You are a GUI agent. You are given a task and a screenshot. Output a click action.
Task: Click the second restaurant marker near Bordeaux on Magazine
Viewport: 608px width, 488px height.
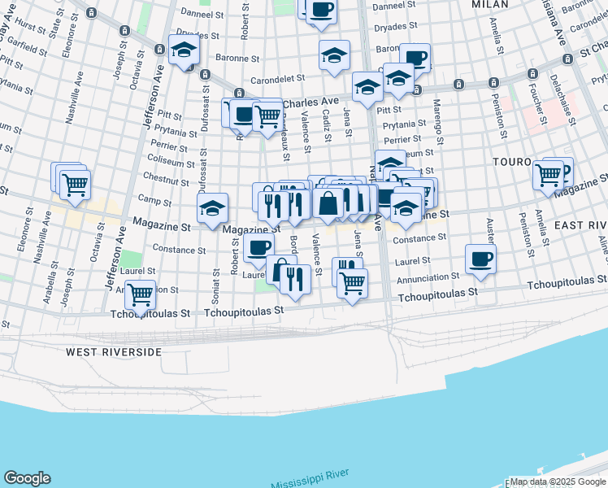pyautogui.click(x=296, y=205)
